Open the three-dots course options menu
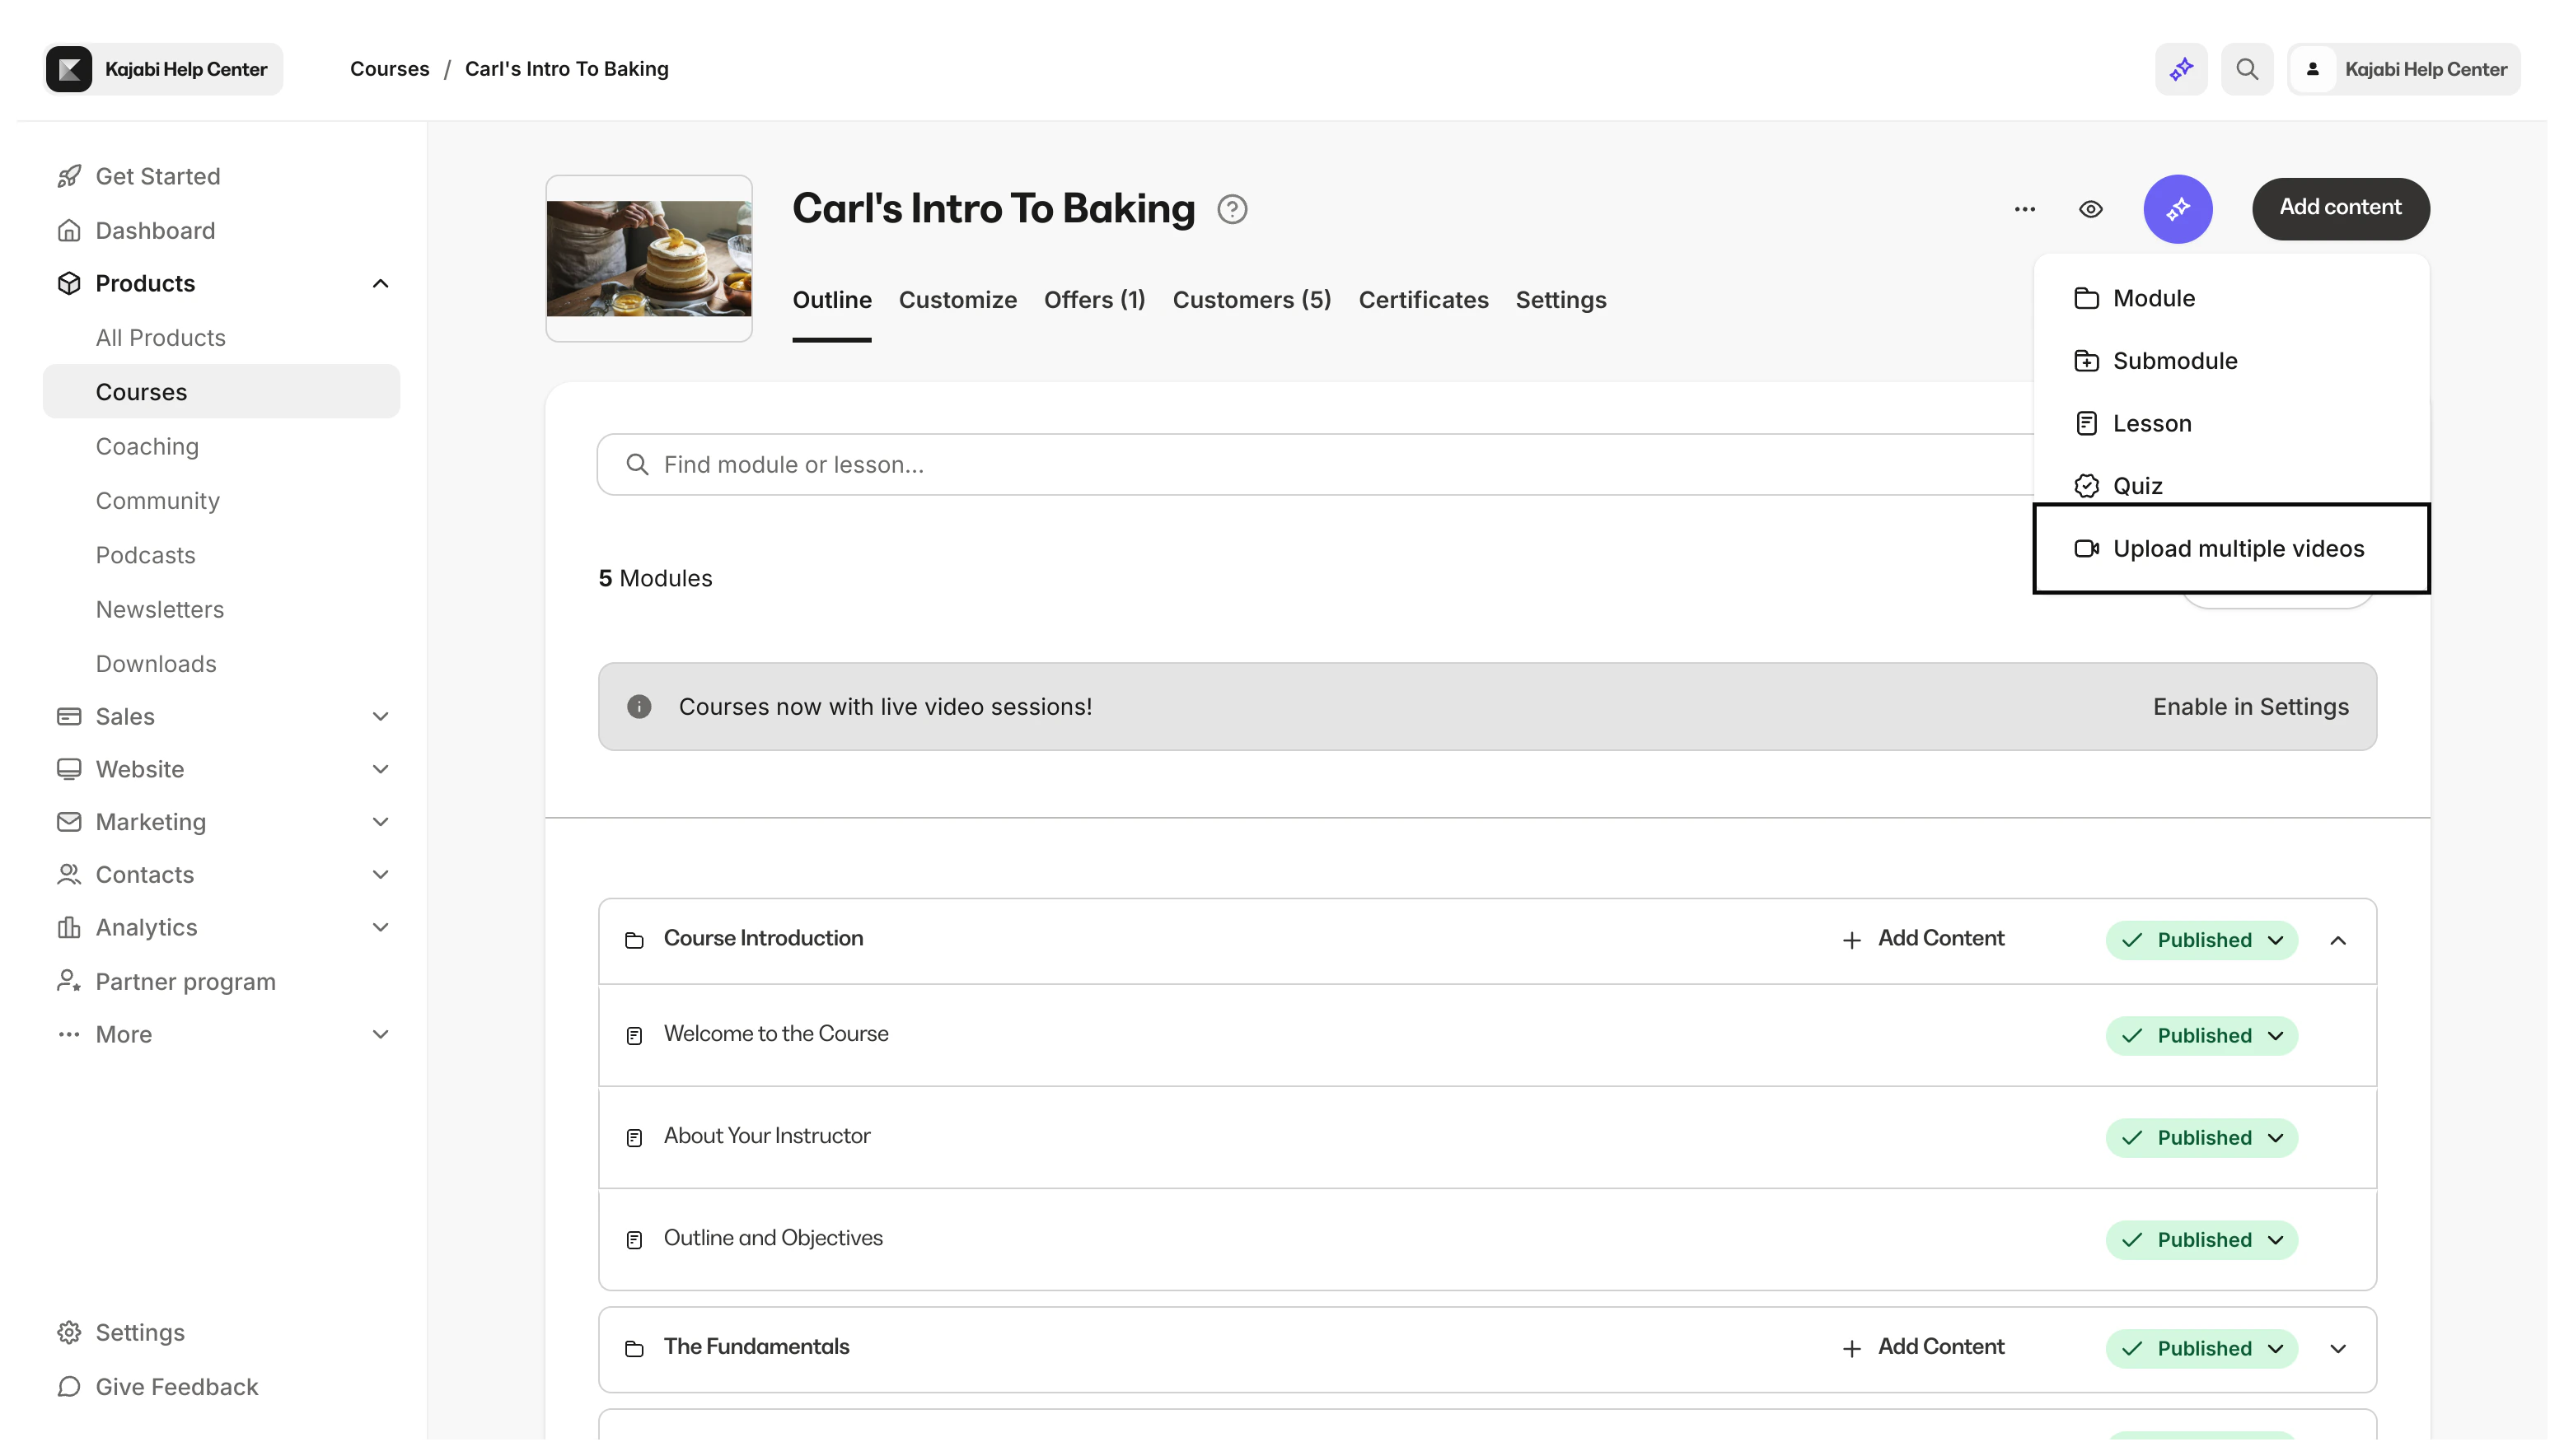The height and width of the screenshot is (1456, 2564). 2024,209
